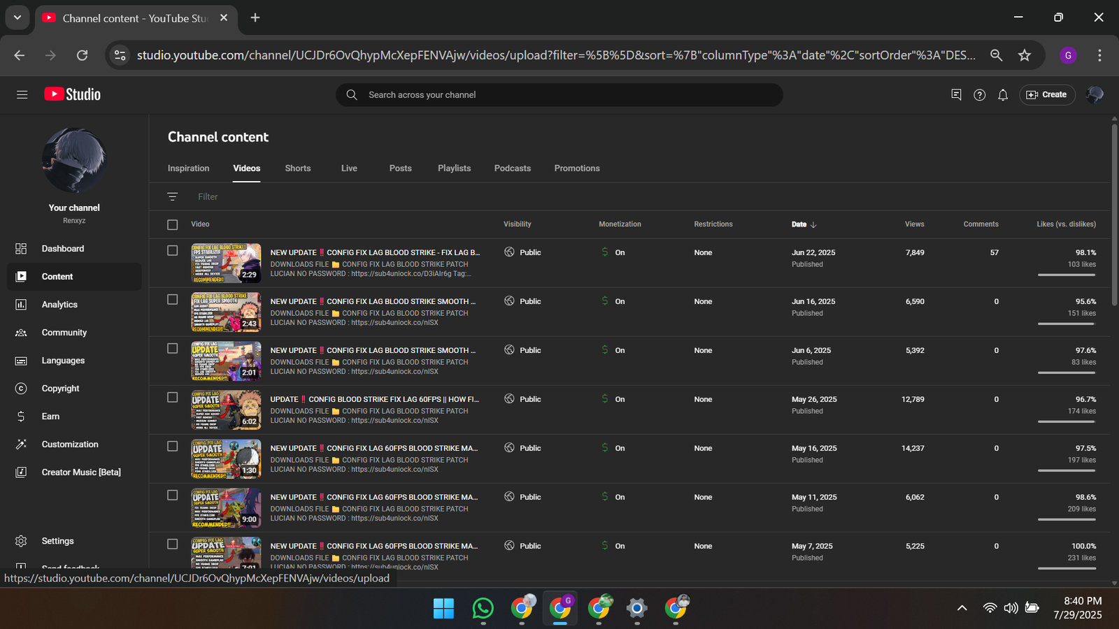1119x629 pixels.
Task: Open the tab search dropdown arrow
Action: point(17,17)
